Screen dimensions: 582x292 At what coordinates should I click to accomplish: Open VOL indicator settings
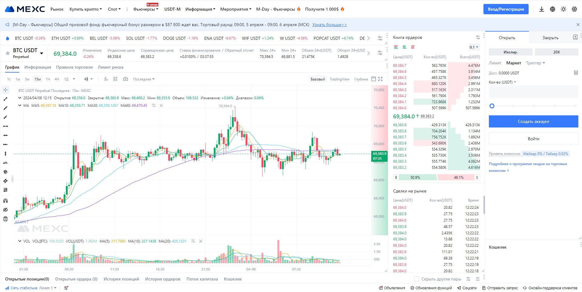pos(193,241)
